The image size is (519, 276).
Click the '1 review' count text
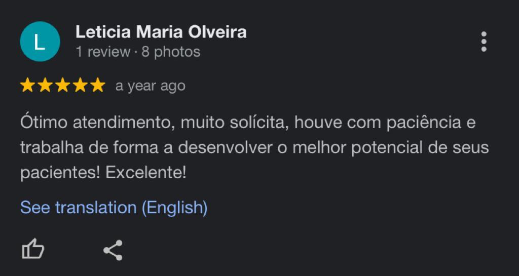103,52
